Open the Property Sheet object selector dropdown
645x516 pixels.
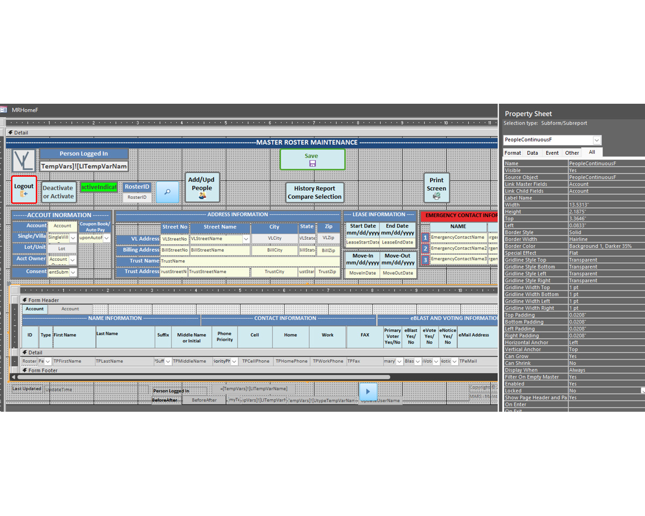597,140
